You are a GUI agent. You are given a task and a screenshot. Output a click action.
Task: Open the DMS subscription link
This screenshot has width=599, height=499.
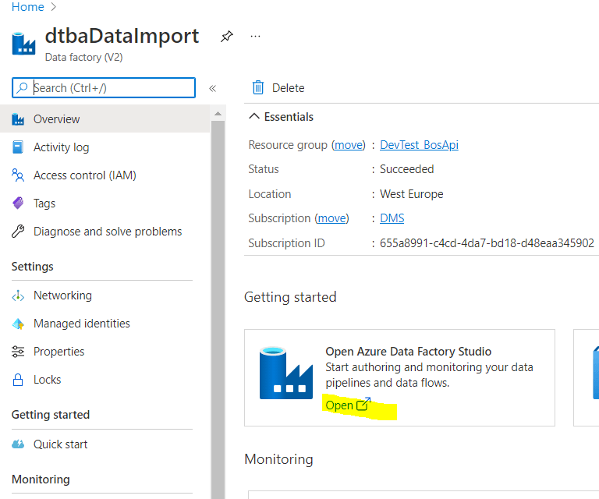coord(392,218)
